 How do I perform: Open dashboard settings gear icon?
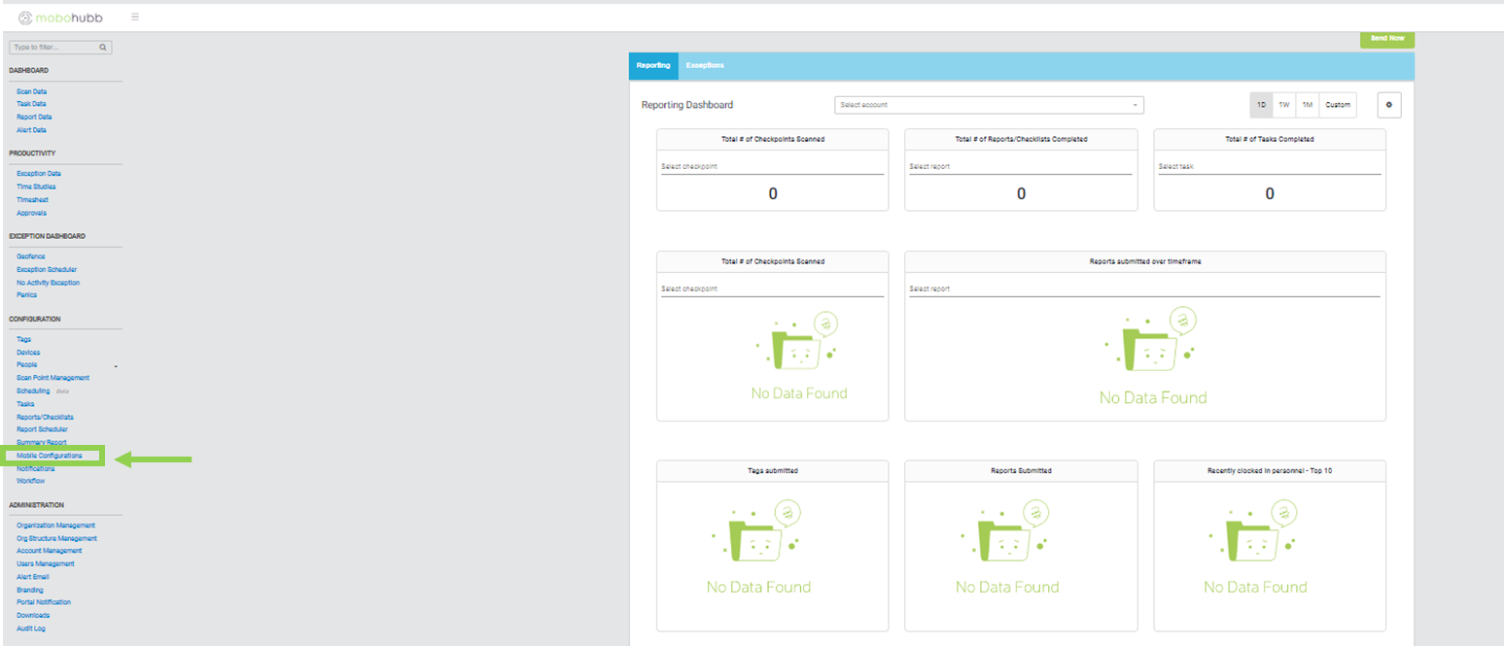pos(1388,105)
